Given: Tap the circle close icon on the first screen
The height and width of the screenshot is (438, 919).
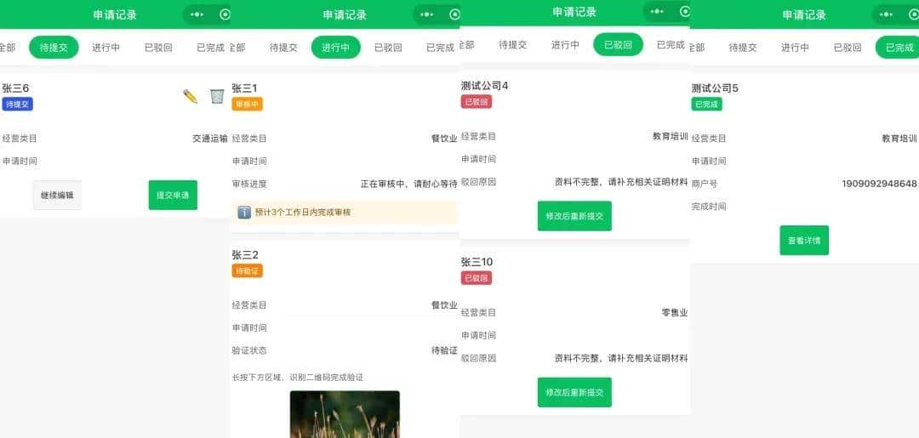Looking at the screenshot, I should [225, 14].
